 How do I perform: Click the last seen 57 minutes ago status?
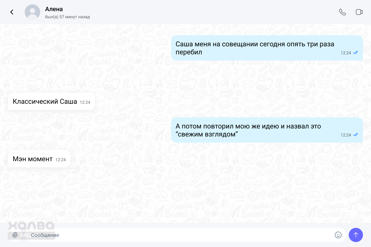tap(67, 17)
